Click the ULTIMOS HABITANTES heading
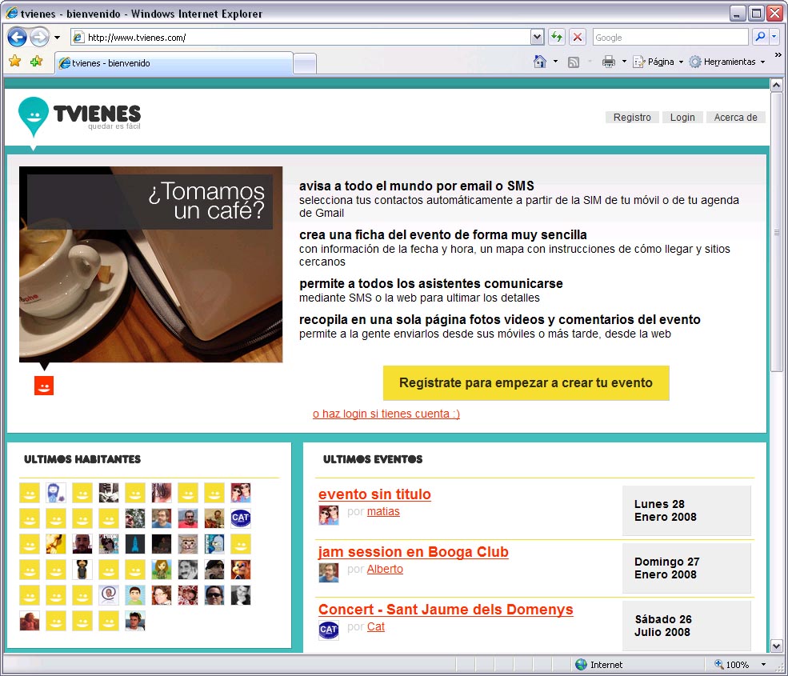The width and height of the screenshot is (788, 676). click(x=82, y=459)
